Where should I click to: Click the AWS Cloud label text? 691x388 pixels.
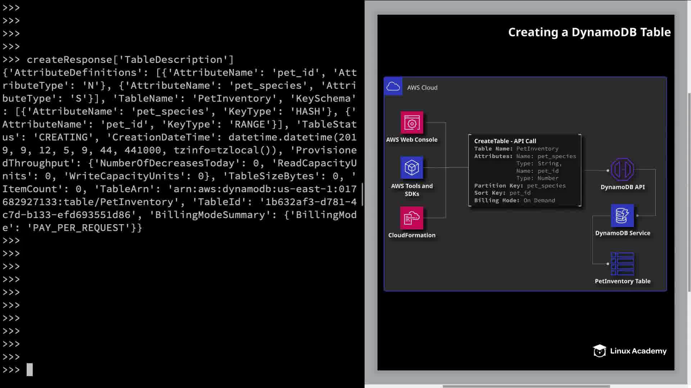point(422,88)
